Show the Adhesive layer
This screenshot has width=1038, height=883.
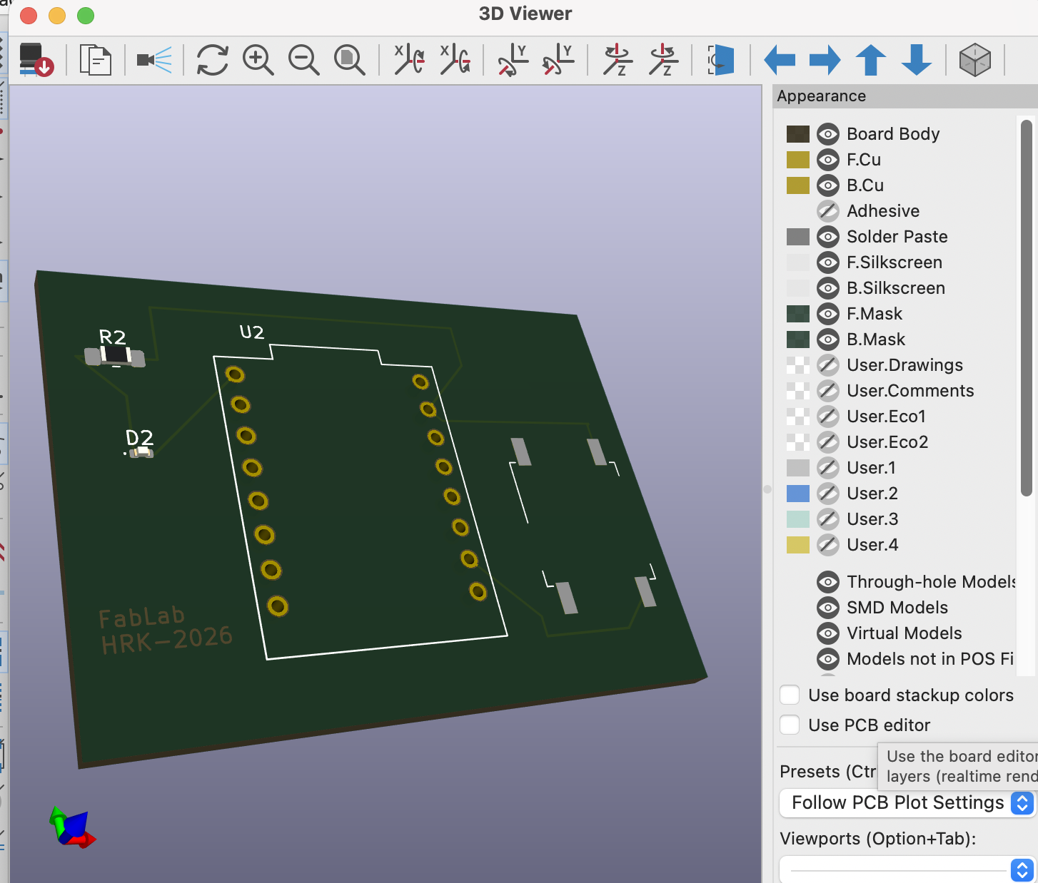pos(827,211)
